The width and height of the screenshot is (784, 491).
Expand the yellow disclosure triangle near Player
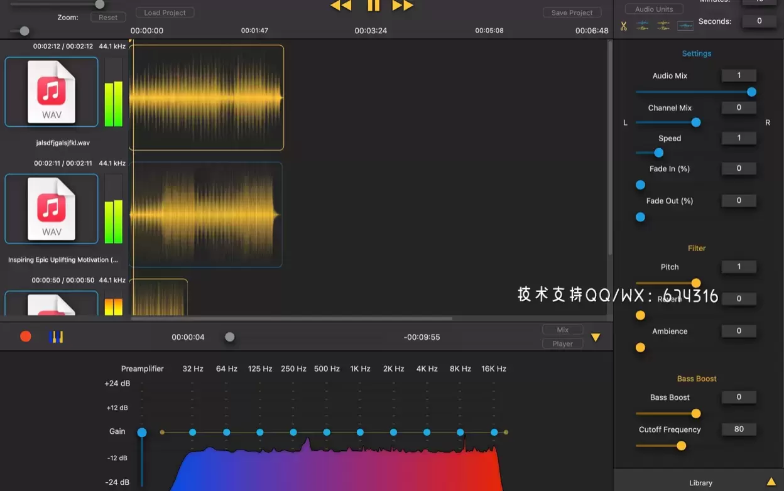pos(596,337)
